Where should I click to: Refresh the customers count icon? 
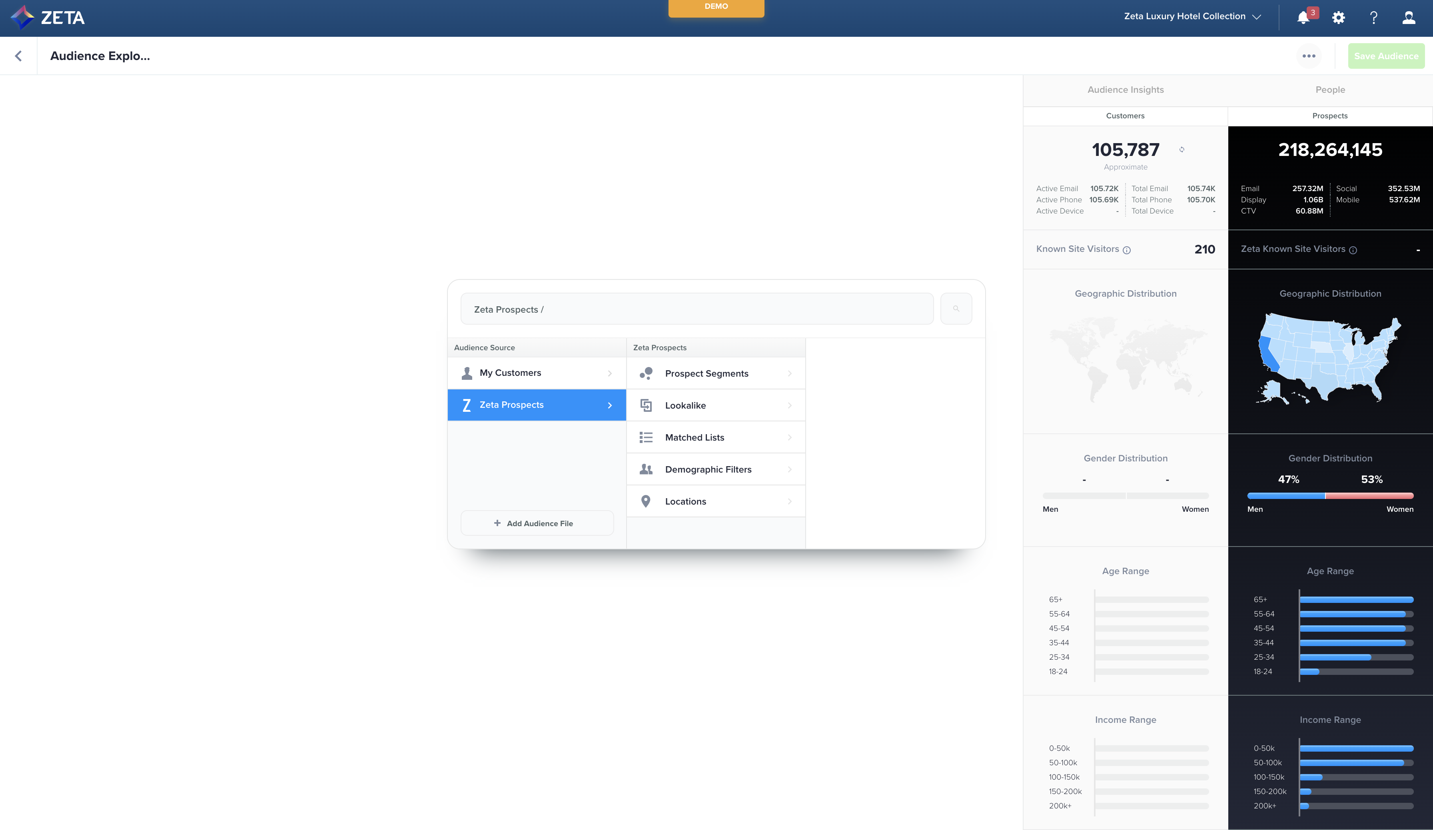[x=1182, y=150]
